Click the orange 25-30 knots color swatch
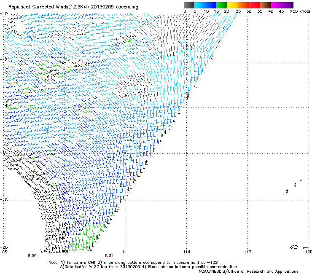This screenshot has height=274, width=312. pyautogui.click(x=244, y=5)
